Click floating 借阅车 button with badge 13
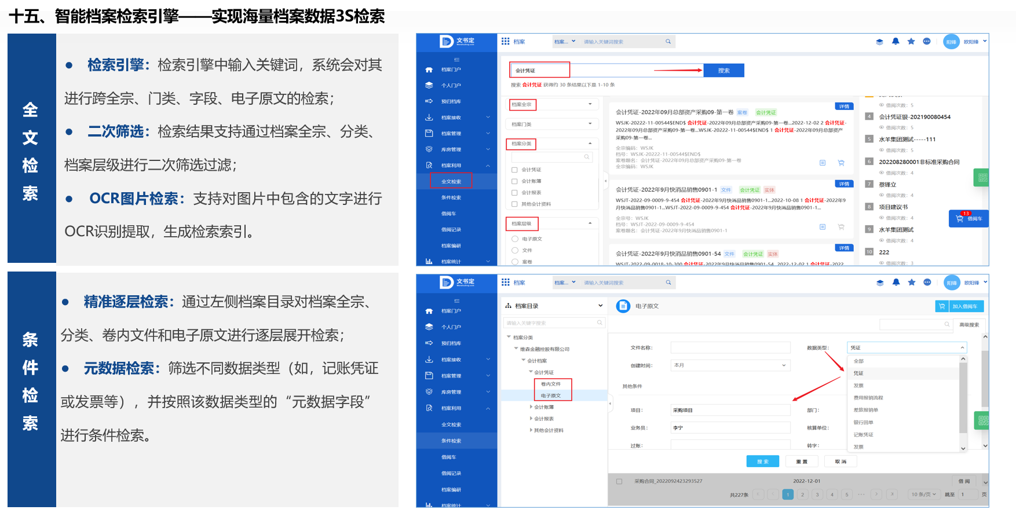This screenshot has height=517, width=1016. (969, 219)
